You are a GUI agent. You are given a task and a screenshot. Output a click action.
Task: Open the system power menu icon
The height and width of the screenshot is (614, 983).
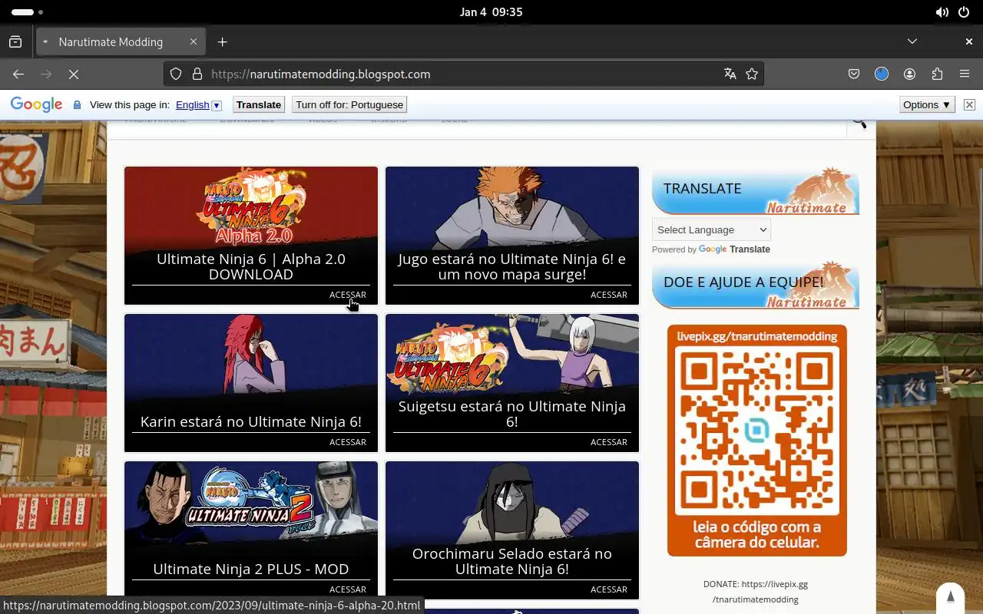pos(964,12)
